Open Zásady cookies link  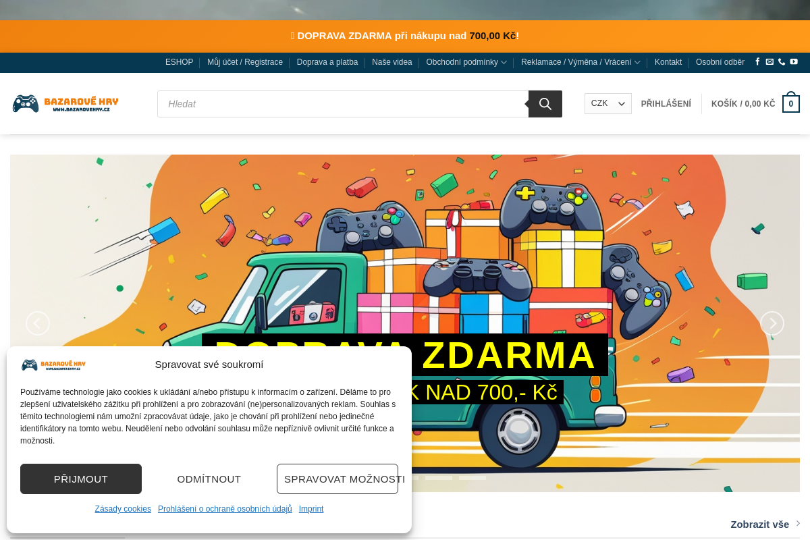click(123, 509)
